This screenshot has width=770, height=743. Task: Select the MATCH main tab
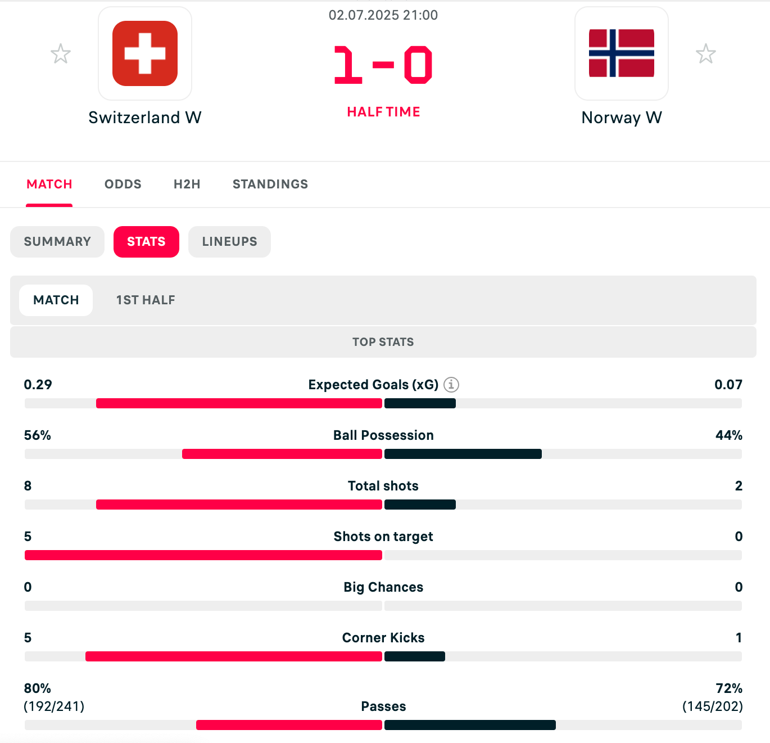(x=49, y=184)
